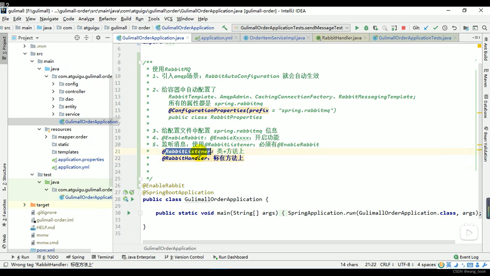The image size is (490, 276).
Task: Switch to OrderItemServiceImpl.java tab
Action: [277, 38]
